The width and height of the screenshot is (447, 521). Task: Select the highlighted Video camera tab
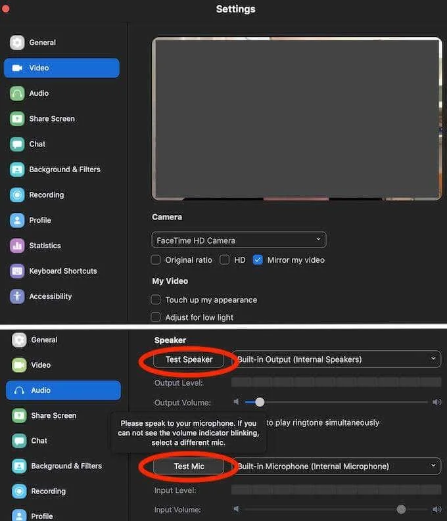62,68
